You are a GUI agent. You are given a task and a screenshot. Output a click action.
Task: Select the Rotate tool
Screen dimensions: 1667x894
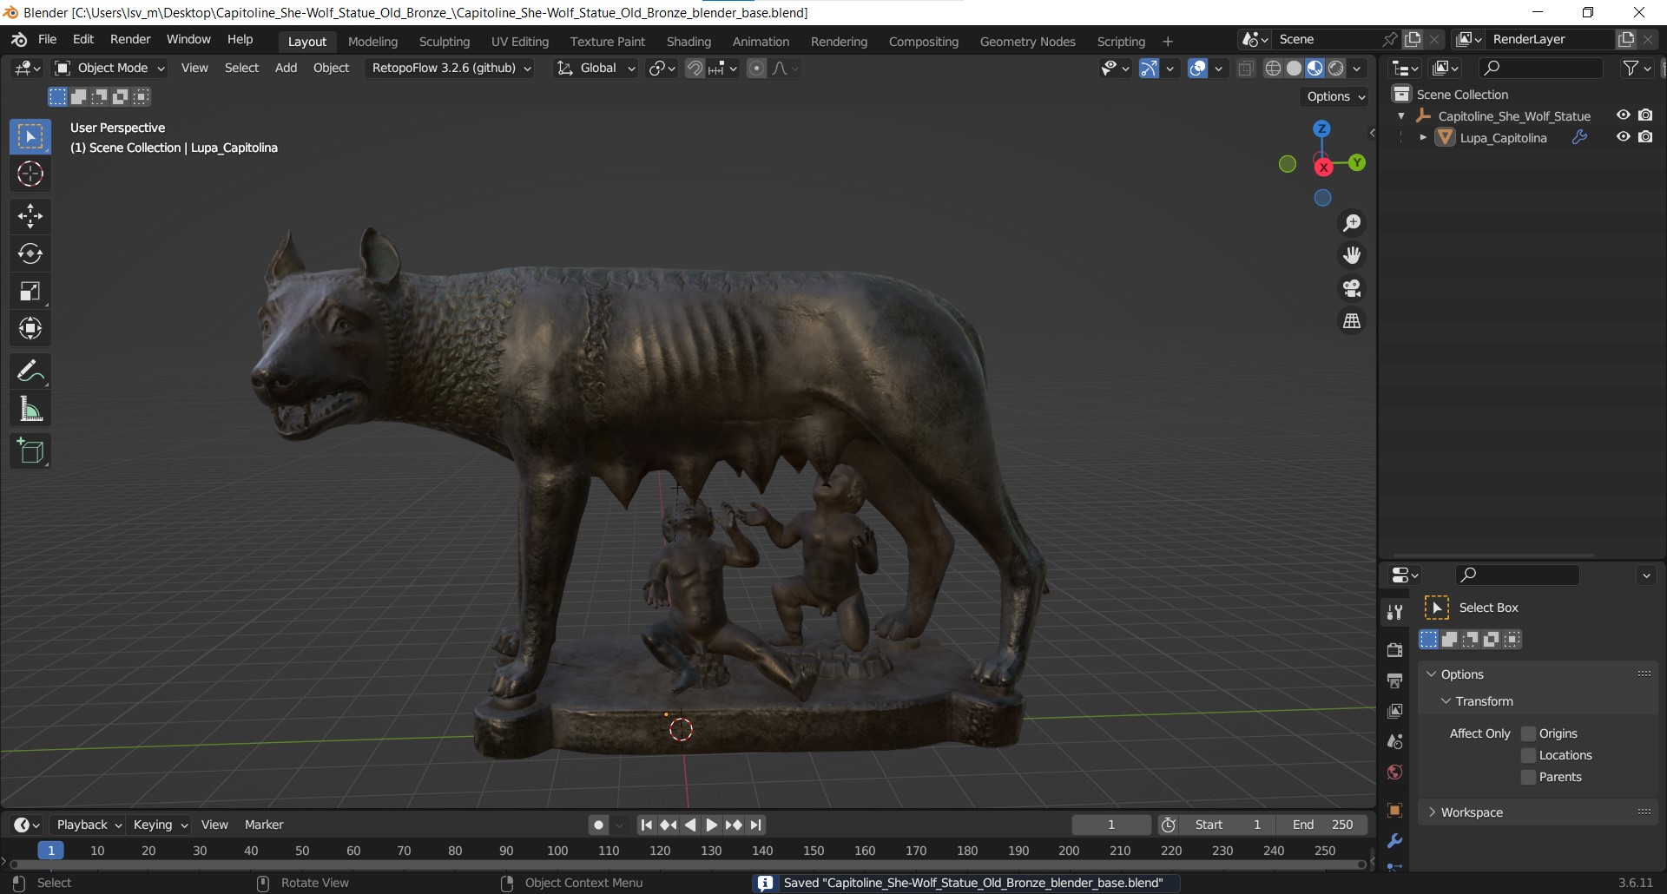coord(30,253)
